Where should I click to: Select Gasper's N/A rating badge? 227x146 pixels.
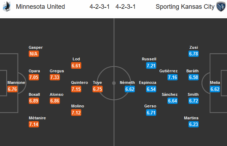point(34,54)
